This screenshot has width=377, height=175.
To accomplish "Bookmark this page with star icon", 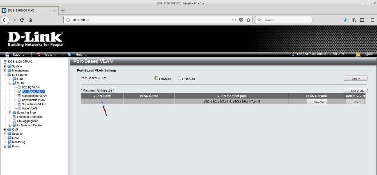I will pos(249,20).
